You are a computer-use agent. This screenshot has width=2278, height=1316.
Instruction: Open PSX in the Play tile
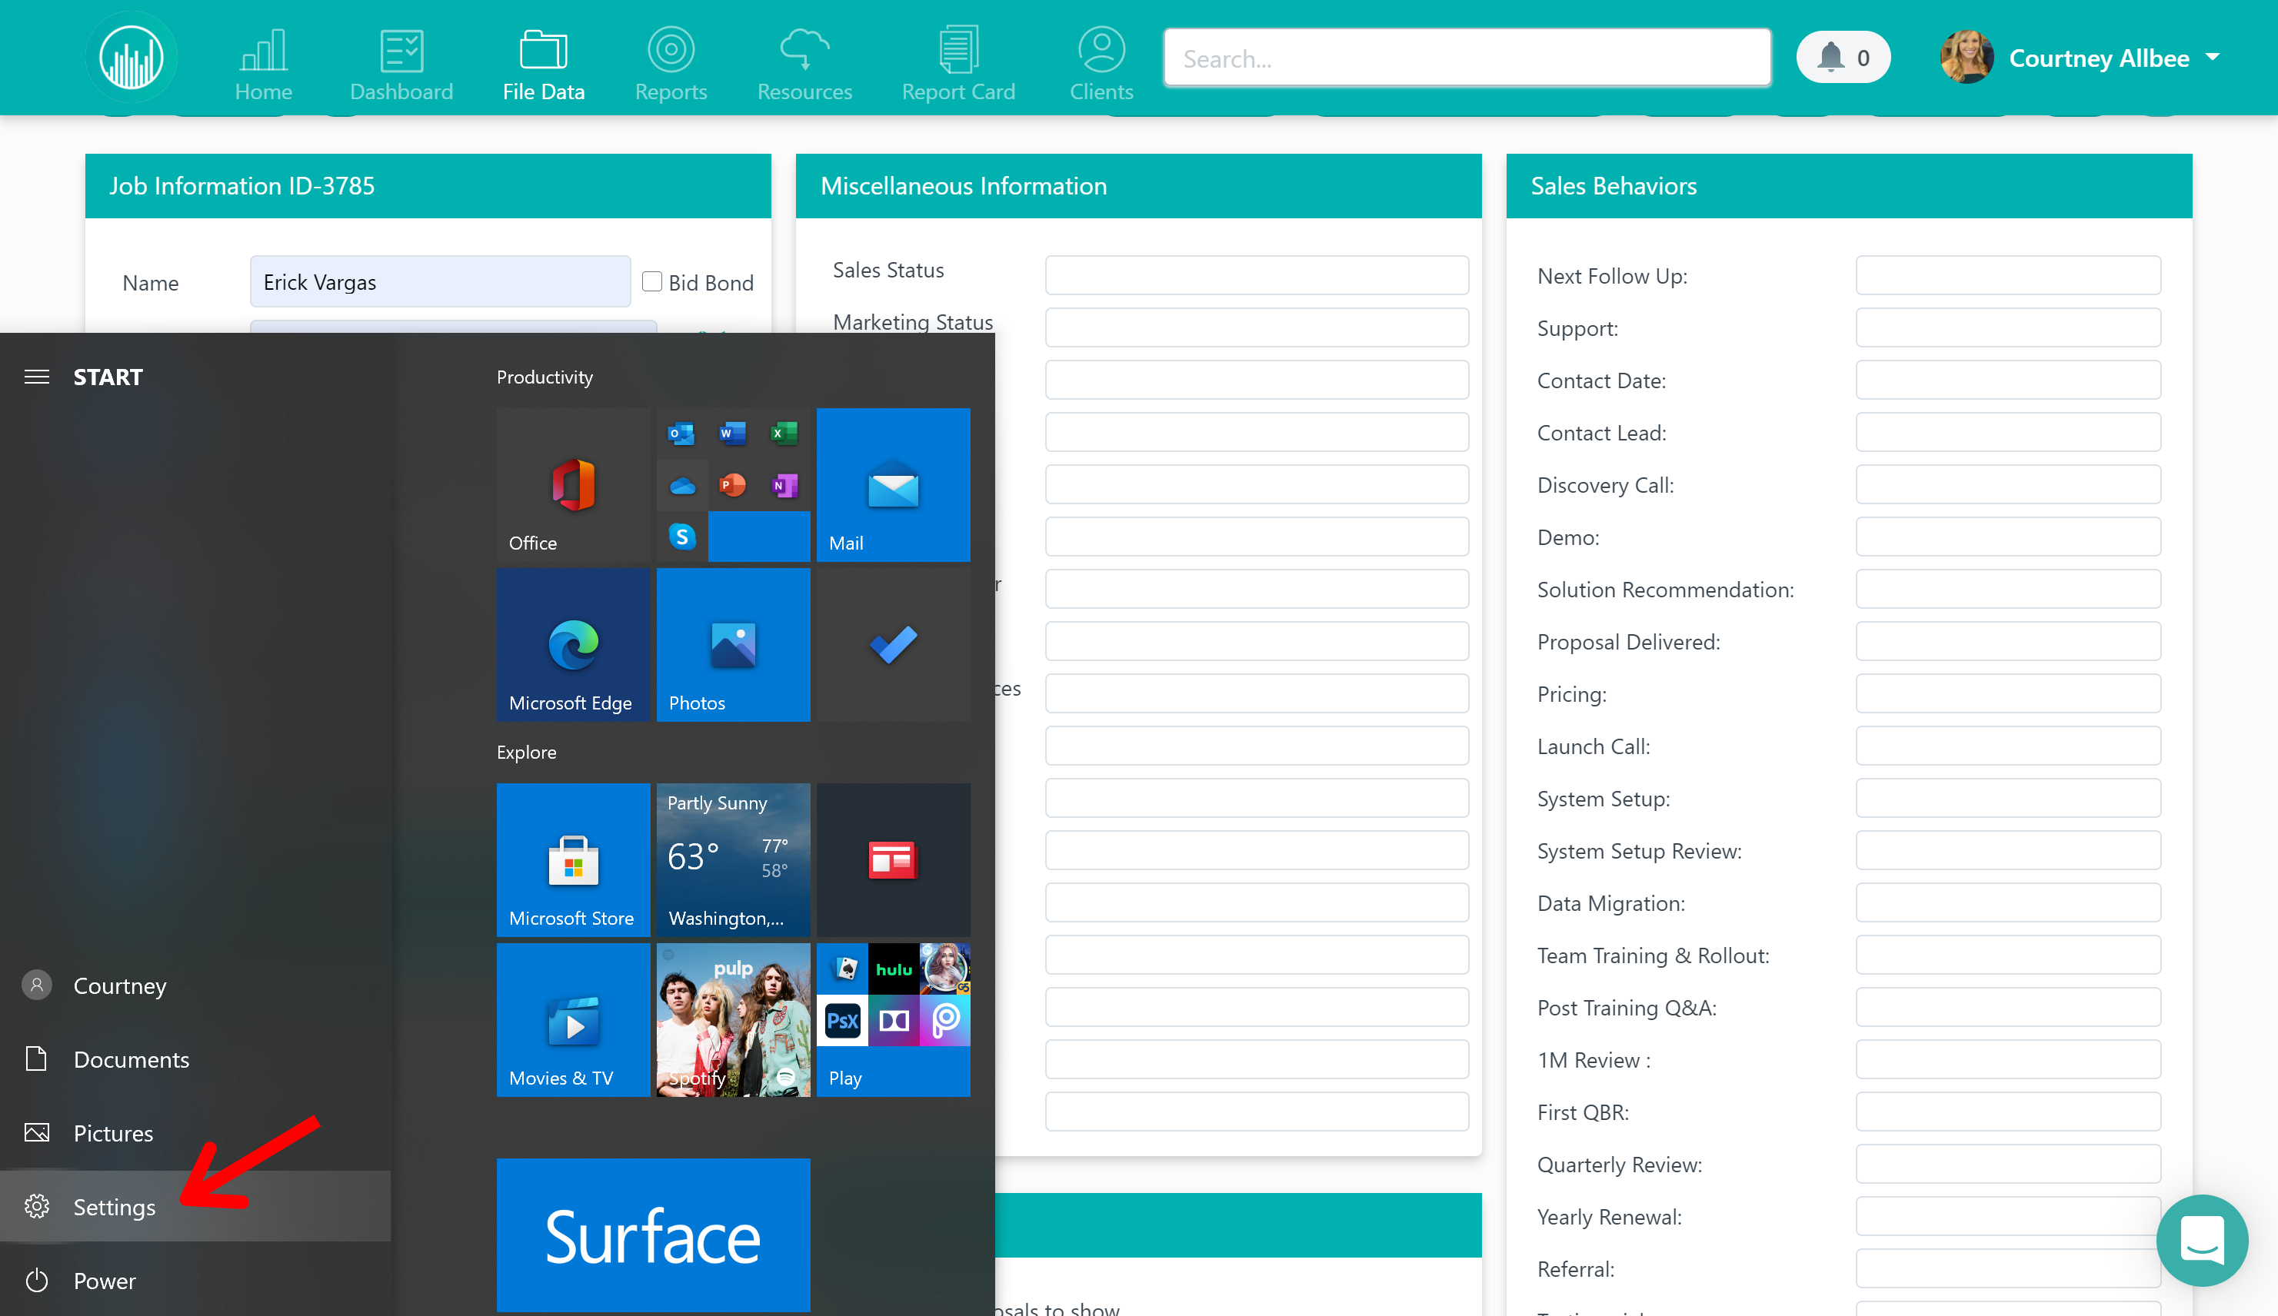(x=842, y=1020)
